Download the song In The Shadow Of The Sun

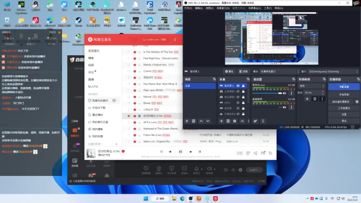139,52
